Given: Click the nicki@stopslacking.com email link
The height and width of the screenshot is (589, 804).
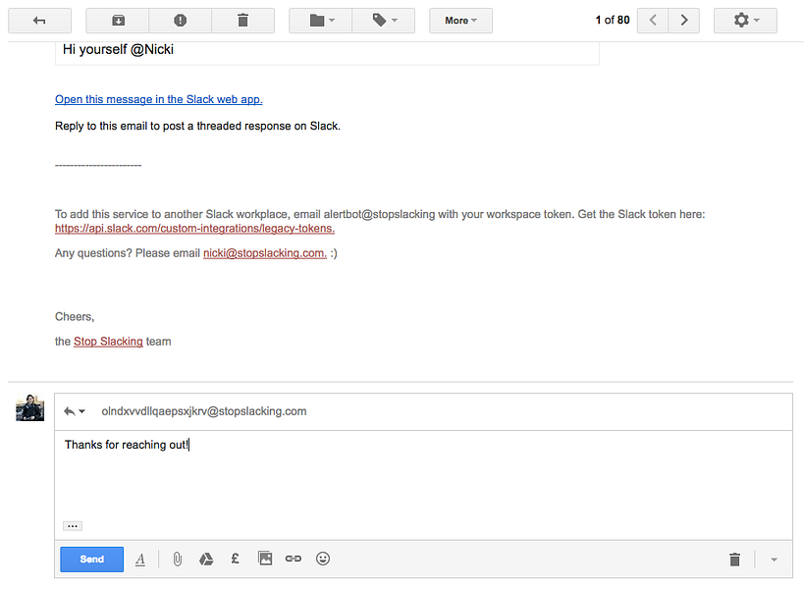Looking at the screenshot, I should (265, 253).
